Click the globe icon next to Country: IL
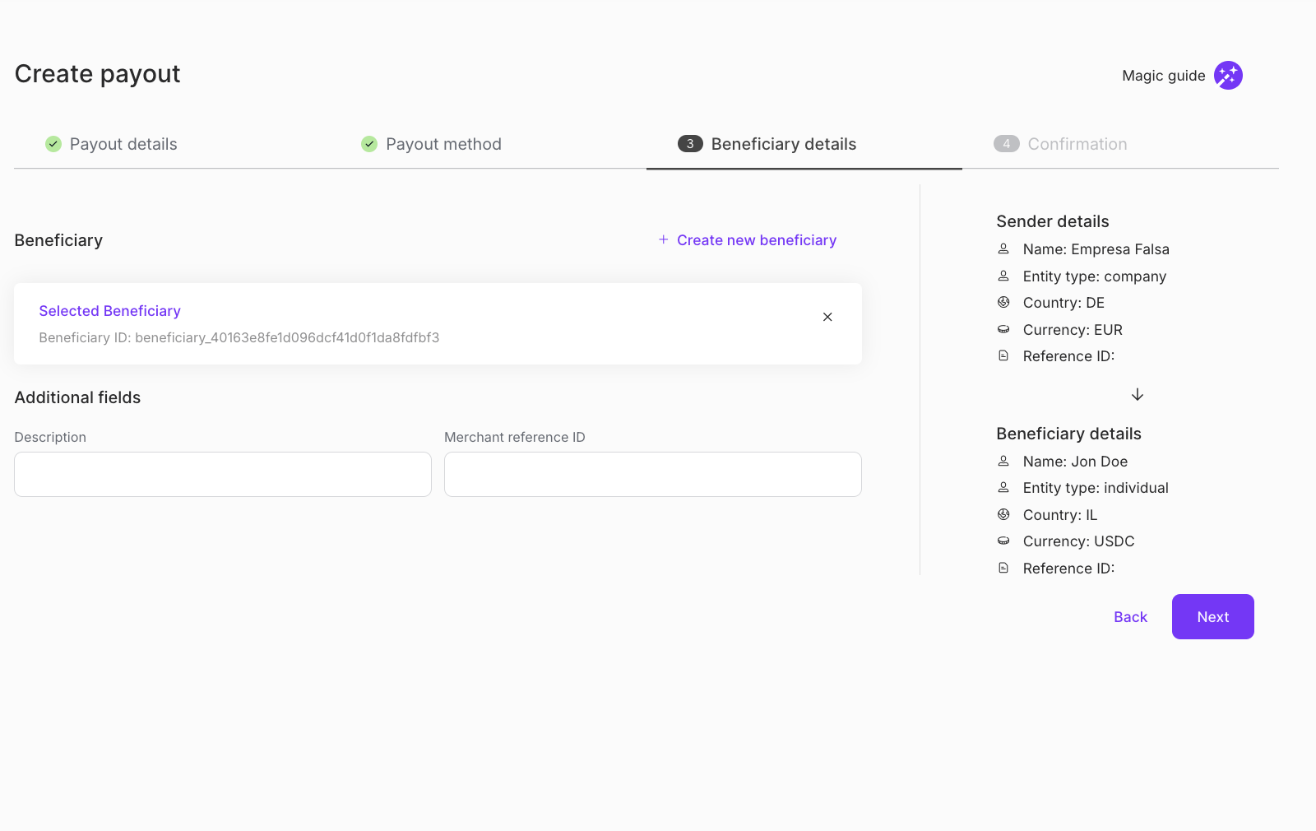 (1003, 514)
